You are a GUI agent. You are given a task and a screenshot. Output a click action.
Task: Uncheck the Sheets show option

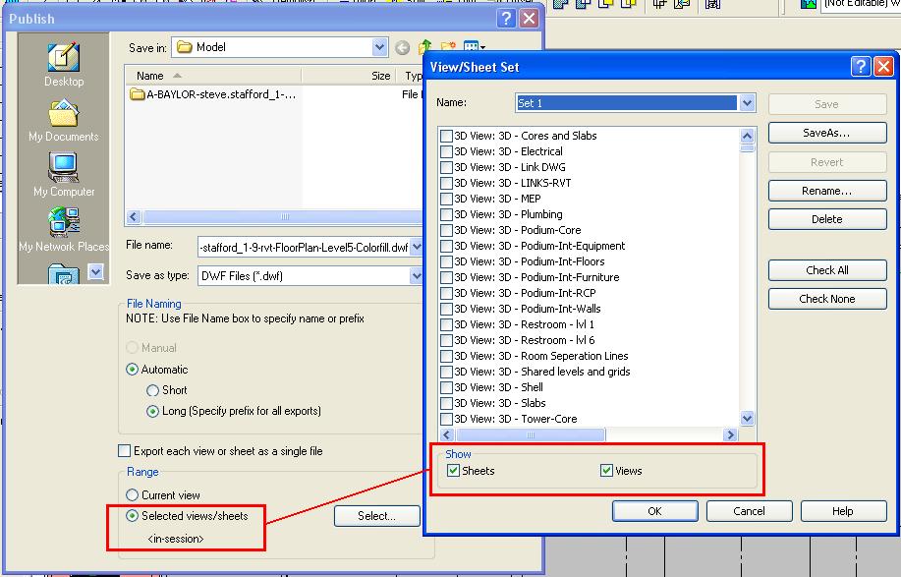(x=453, y=471)
